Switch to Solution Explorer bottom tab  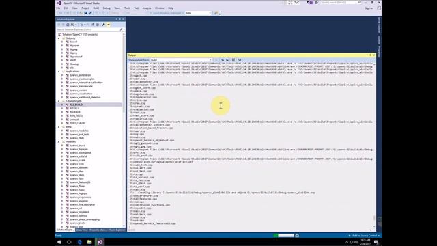coord(65,230)
